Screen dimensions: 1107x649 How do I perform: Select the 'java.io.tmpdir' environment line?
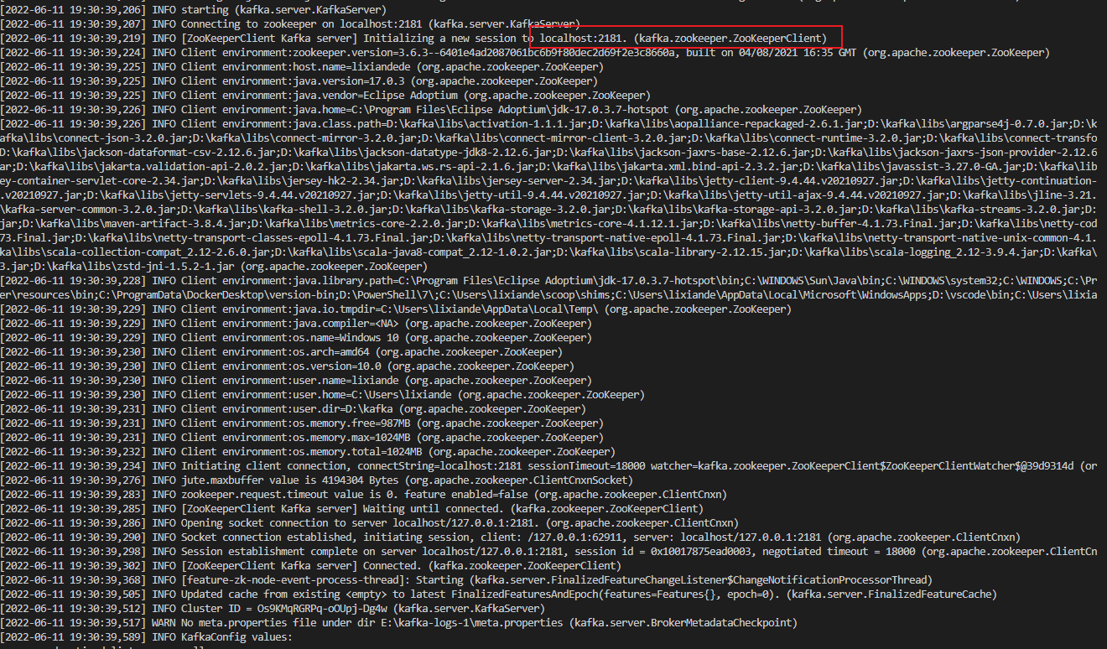pos(395,309)
